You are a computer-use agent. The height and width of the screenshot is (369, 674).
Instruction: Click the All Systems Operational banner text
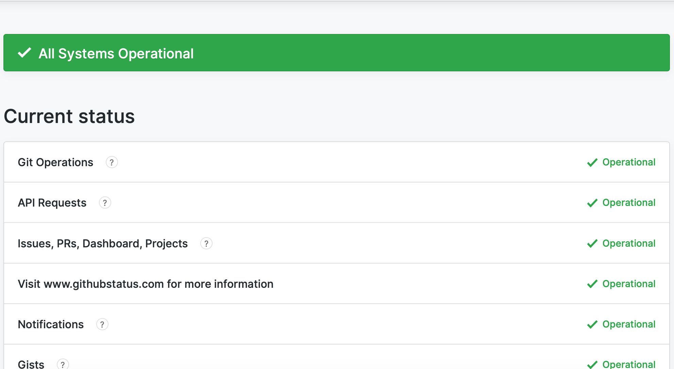pyautogui.click(x=116, y=54)
